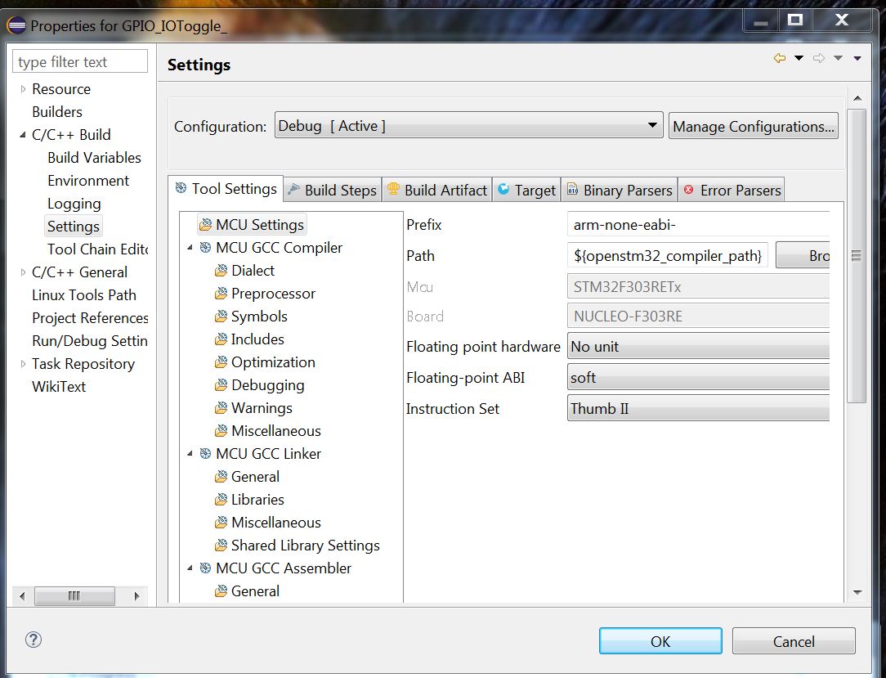The width and height of the screenshot is (886, 678).
Task: Open the Floating-point ABI dropdown
Action: tap(698, 377)
